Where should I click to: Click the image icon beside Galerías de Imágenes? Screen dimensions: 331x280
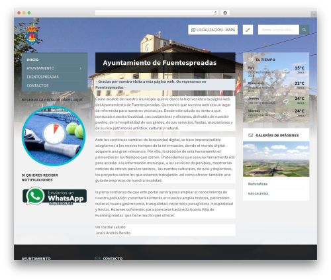250,135
